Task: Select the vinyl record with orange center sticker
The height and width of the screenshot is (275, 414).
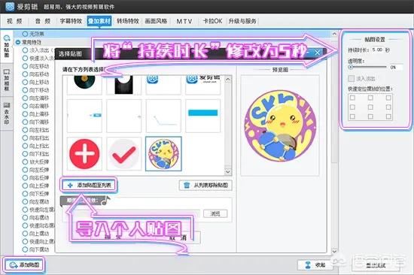Action: (84, 84)
